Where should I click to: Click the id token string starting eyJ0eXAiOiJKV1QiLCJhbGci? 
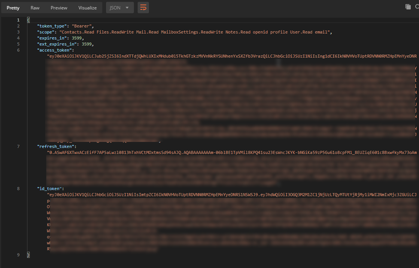pos(232,195)
